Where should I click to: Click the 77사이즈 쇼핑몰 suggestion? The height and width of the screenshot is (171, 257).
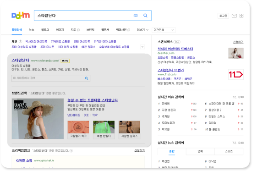tap(60, 41)
